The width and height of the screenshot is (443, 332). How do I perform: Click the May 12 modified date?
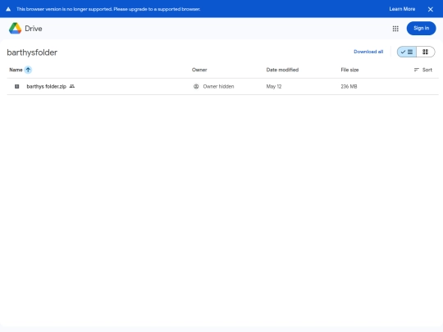coord(274,86)
